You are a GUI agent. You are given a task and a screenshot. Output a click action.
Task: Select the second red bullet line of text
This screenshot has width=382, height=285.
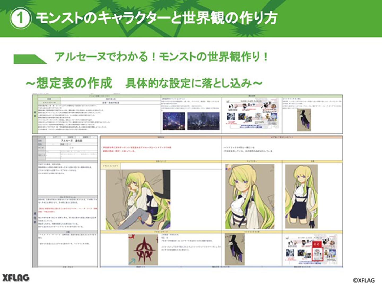click(x=119, y=151)
